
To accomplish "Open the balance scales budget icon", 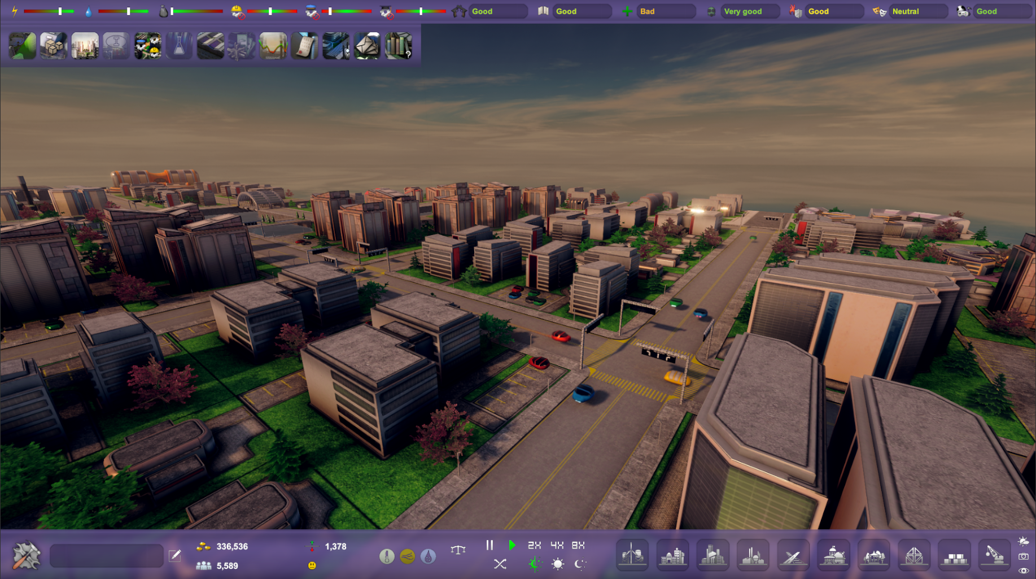I will tap(458, 549).
